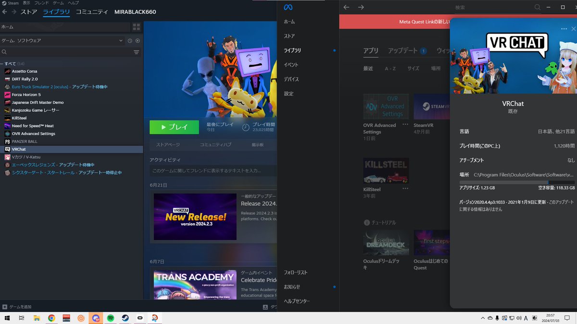Click the ready-to-play filter icon in Steam sidebar
The image size is (577, 324).
tap(138, 41)
